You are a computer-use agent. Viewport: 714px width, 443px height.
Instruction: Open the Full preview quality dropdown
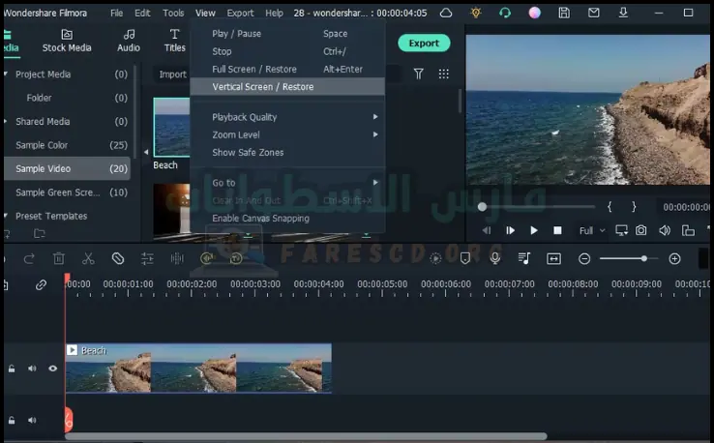point(591,231)
